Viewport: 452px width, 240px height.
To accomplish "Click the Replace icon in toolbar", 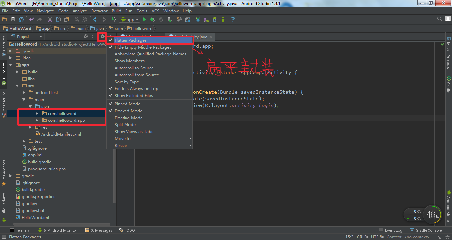I will [85, 20].
